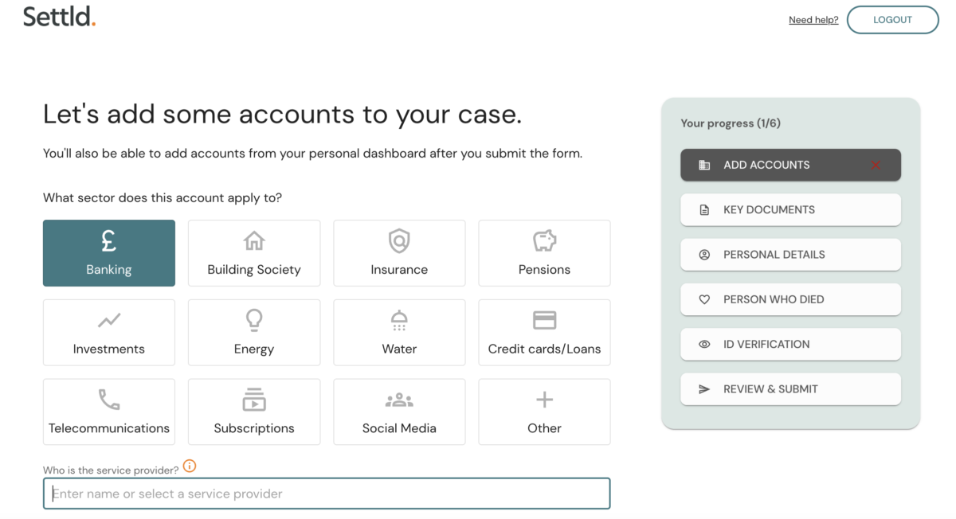Select the Social Media sector tile
The image size is (956, 519).
tap(399, 412)
